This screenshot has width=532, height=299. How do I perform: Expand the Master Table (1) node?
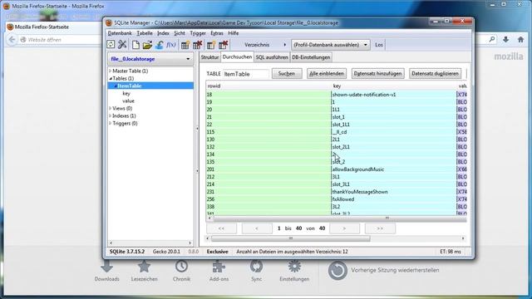(111, 71)
